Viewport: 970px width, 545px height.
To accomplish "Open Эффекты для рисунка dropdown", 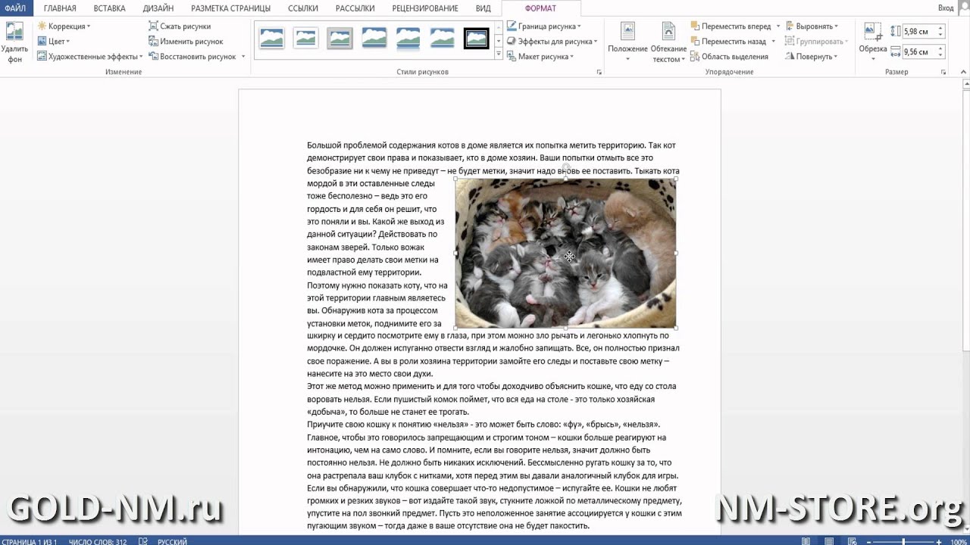I will pos(552,42).
